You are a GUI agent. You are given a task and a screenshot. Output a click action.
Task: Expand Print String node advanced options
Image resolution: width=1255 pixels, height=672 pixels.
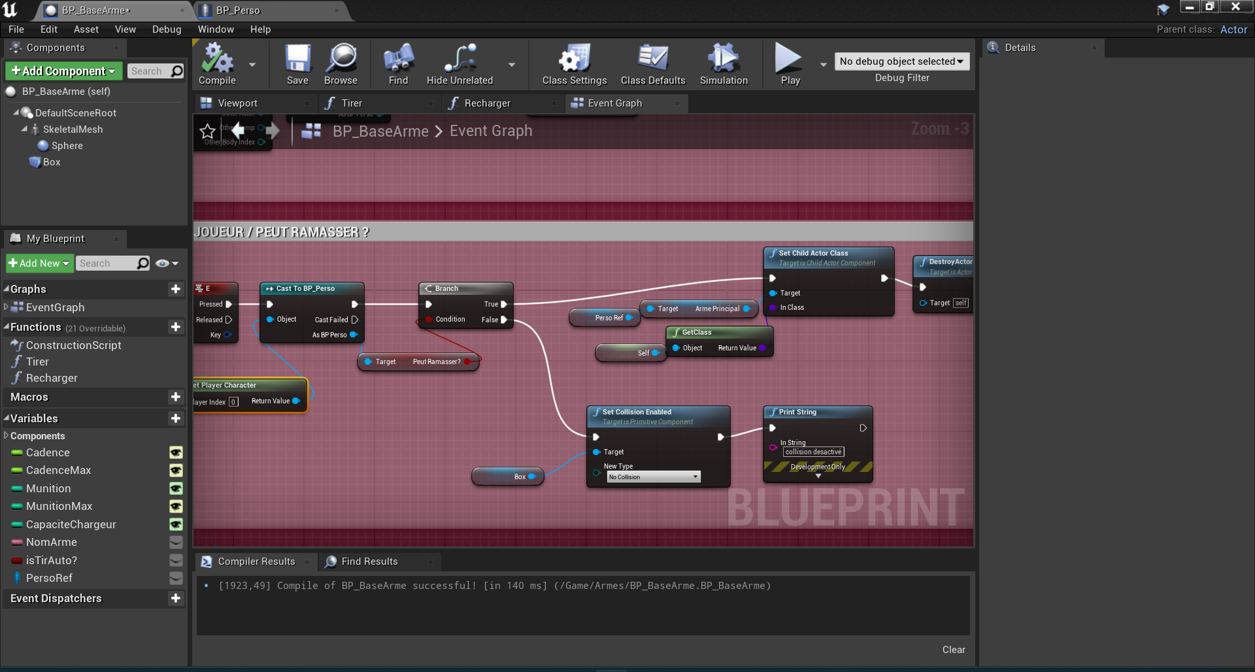[x=818, y=477]
